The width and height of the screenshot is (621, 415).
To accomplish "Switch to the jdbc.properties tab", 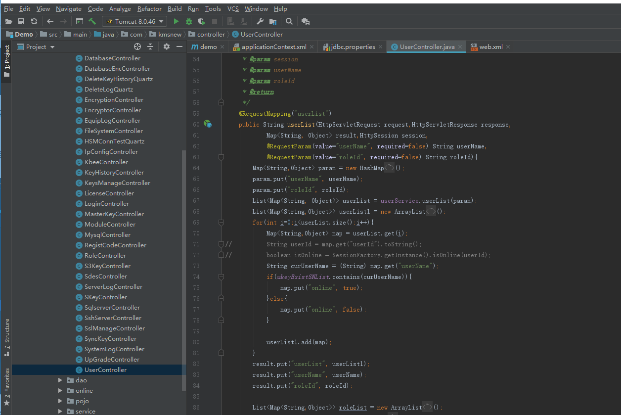I will click(353, 46).
